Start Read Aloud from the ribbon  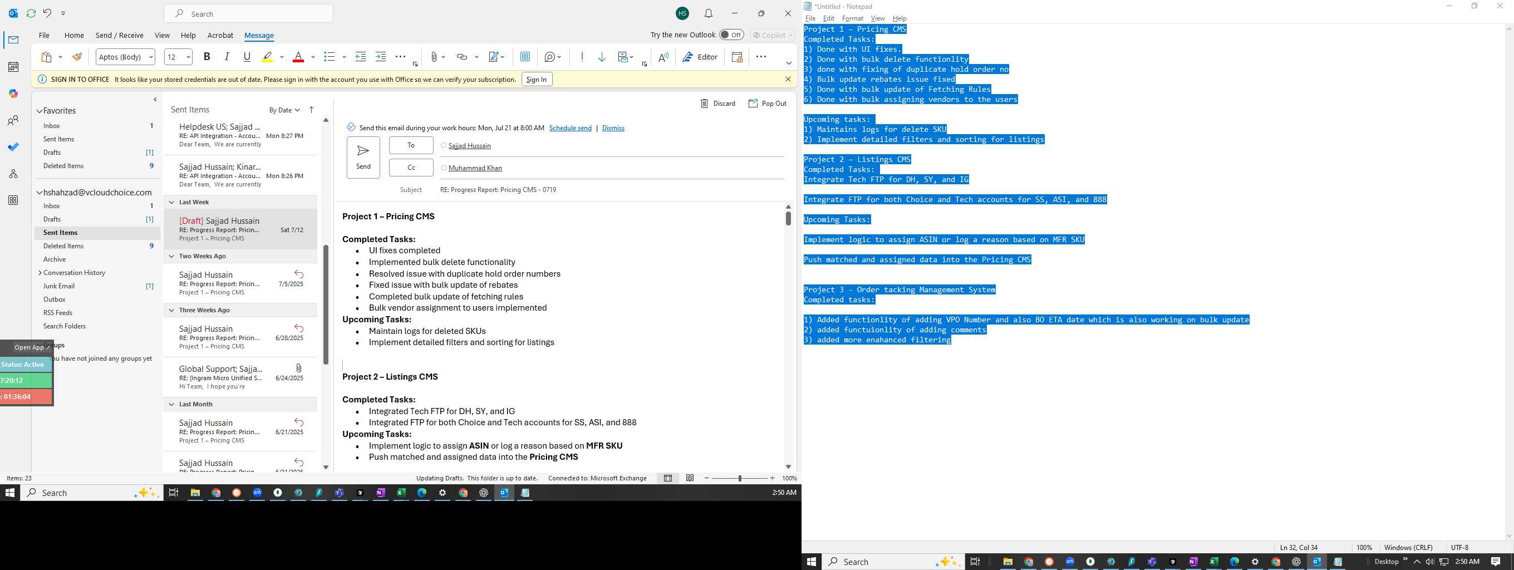pyautogui.click(x=663, y=57)
